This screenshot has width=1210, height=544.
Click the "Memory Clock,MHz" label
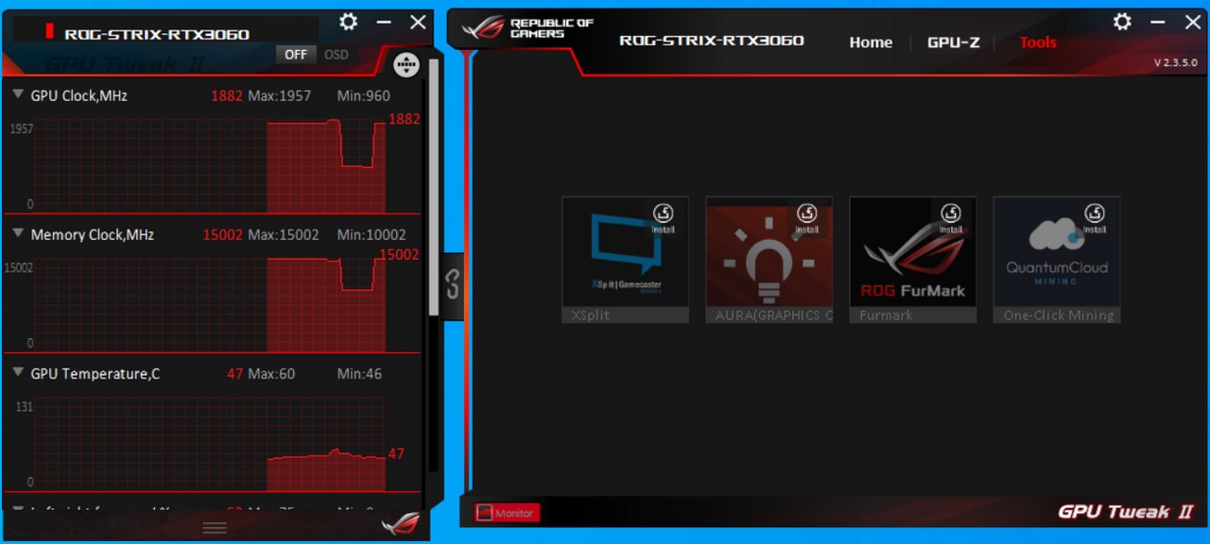click(x=92, y=234)
